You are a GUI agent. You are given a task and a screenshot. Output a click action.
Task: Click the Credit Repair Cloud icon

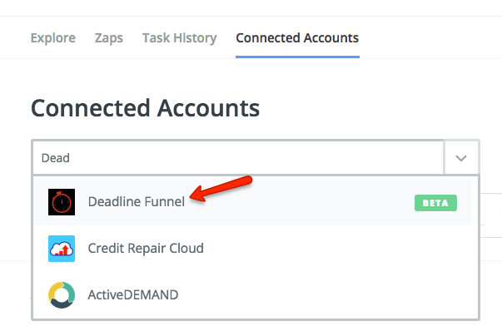tap(62, 249)
